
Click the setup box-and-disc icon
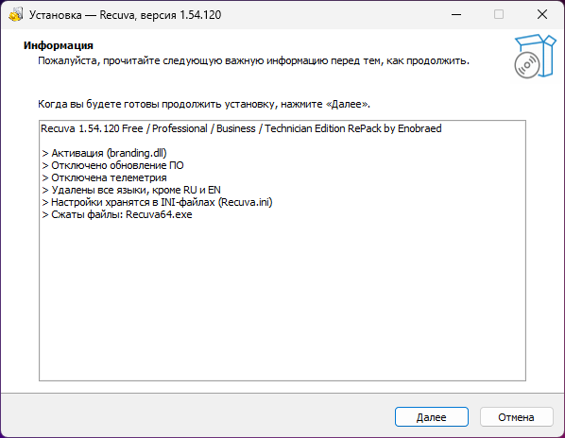pos(535,56)
